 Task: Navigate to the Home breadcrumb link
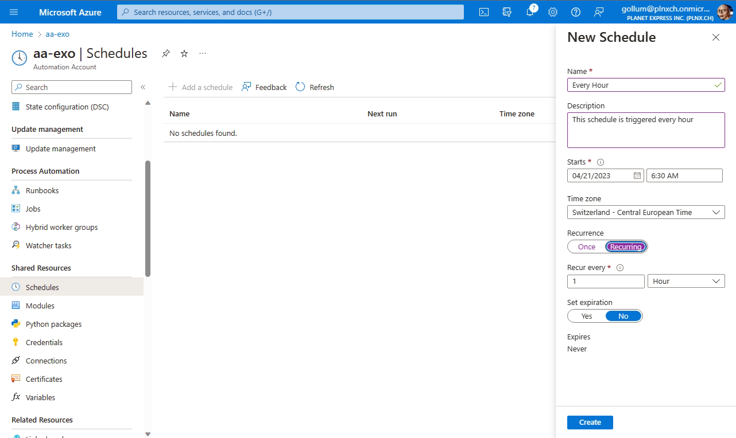click(22, 34)
